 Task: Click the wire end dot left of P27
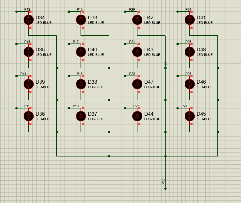[177, 108]
